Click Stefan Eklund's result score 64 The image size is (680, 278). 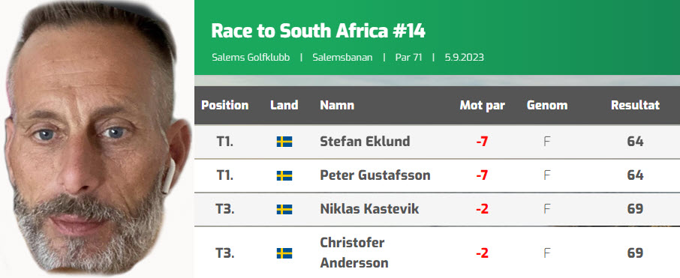coord(635,141)
